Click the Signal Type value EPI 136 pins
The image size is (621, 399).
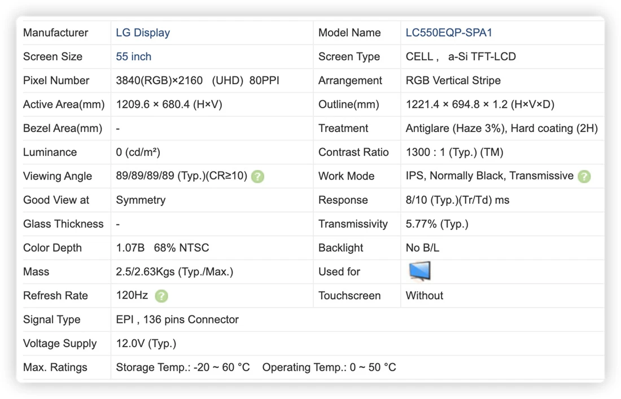[177, 320]
